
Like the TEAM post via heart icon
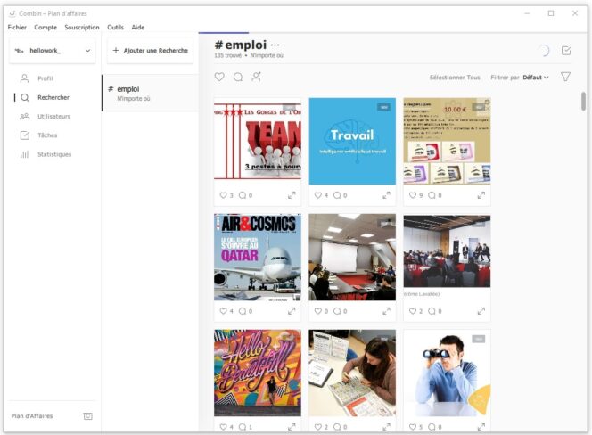pos(223,195)
